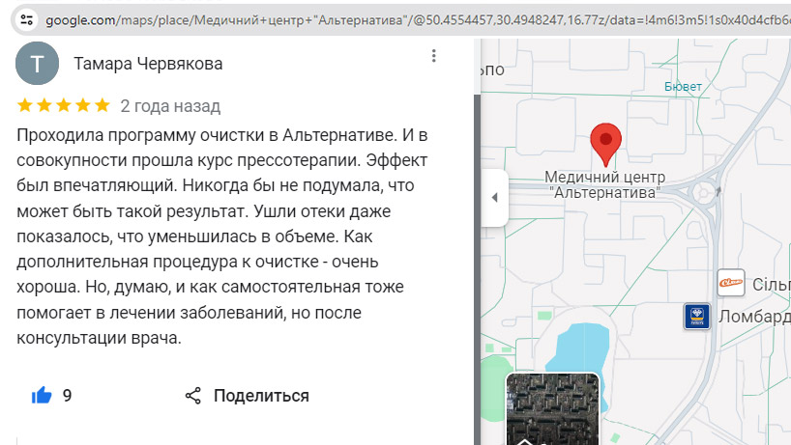Click the five-star rating row
The image size is (791, 445).
[x=64, y=105]
